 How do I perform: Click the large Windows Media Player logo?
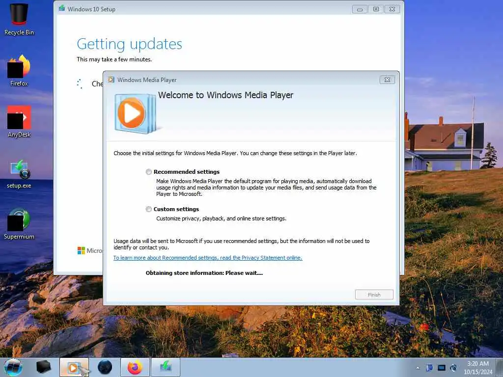(136, 113)
